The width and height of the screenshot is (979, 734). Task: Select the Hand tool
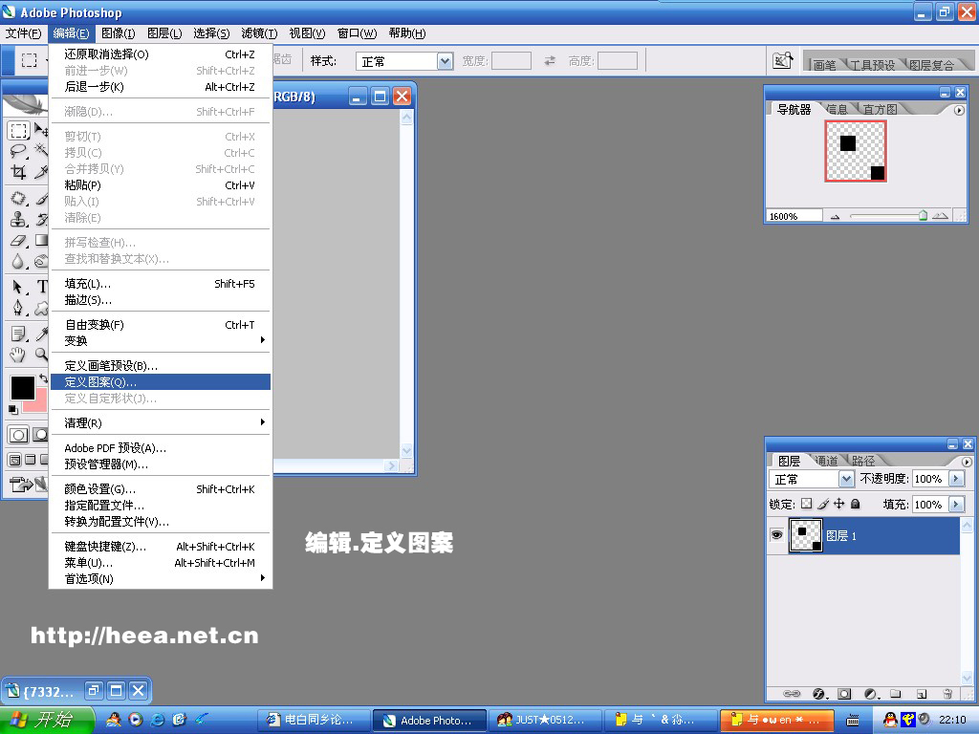(x=19, y=355)
